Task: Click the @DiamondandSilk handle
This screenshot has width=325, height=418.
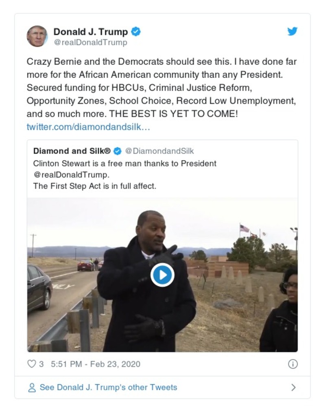Action: pyautogui.click(x=159, y=151)
